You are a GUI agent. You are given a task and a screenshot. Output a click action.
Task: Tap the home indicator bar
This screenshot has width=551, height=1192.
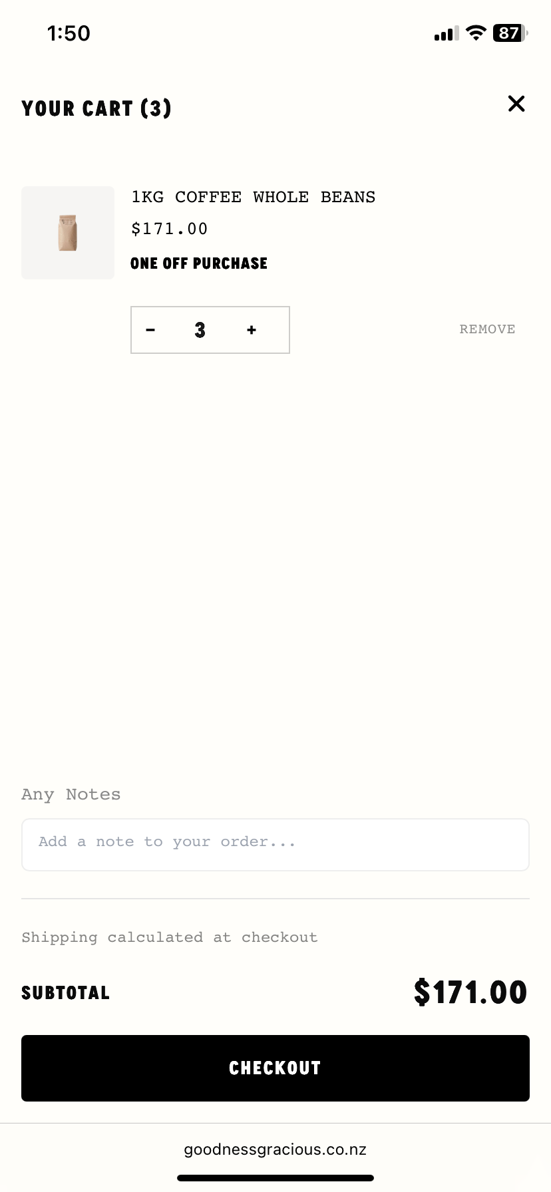click(275, 1178)
